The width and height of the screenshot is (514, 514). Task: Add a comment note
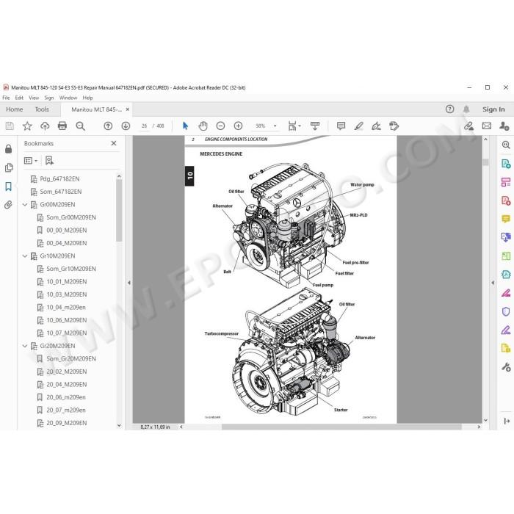point(341,126)
